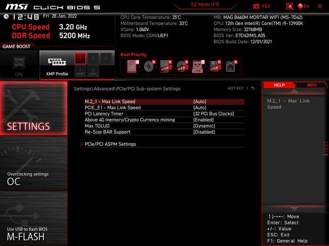Change Max TOLUD Dynamic value
The image size is (329, 246).
pyautogui.click(x=204, y=126)
